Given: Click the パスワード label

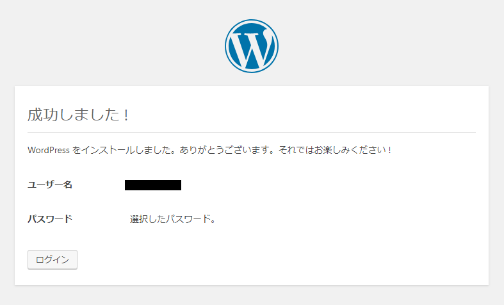Looking at the screenshot, I should pos(50,219).
